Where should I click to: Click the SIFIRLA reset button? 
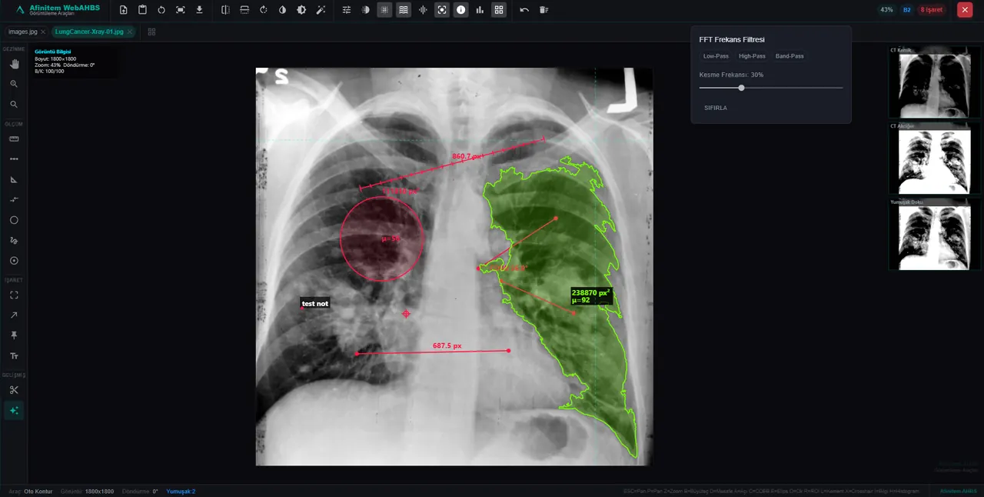(716, 108)
